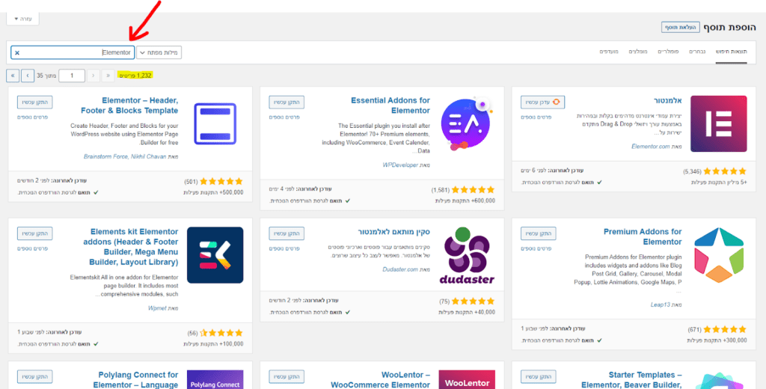Screen dimensions: 766x389
Task: Open the Header Footer Blocks Template icon
Action: pos(215,123)
